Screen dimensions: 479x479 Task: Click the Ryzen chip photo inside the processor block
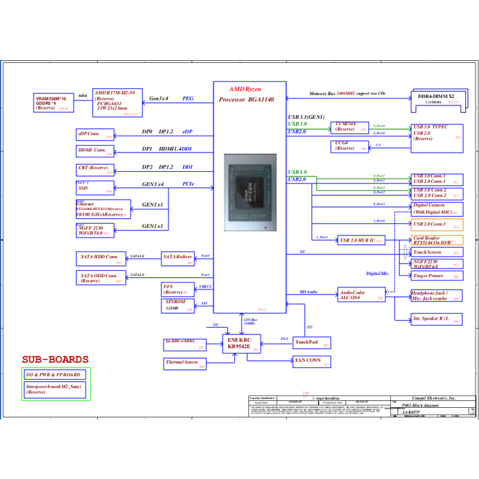pos(250,192)
